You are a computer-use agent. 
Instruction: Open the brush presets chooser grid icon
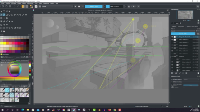(40, 6)
